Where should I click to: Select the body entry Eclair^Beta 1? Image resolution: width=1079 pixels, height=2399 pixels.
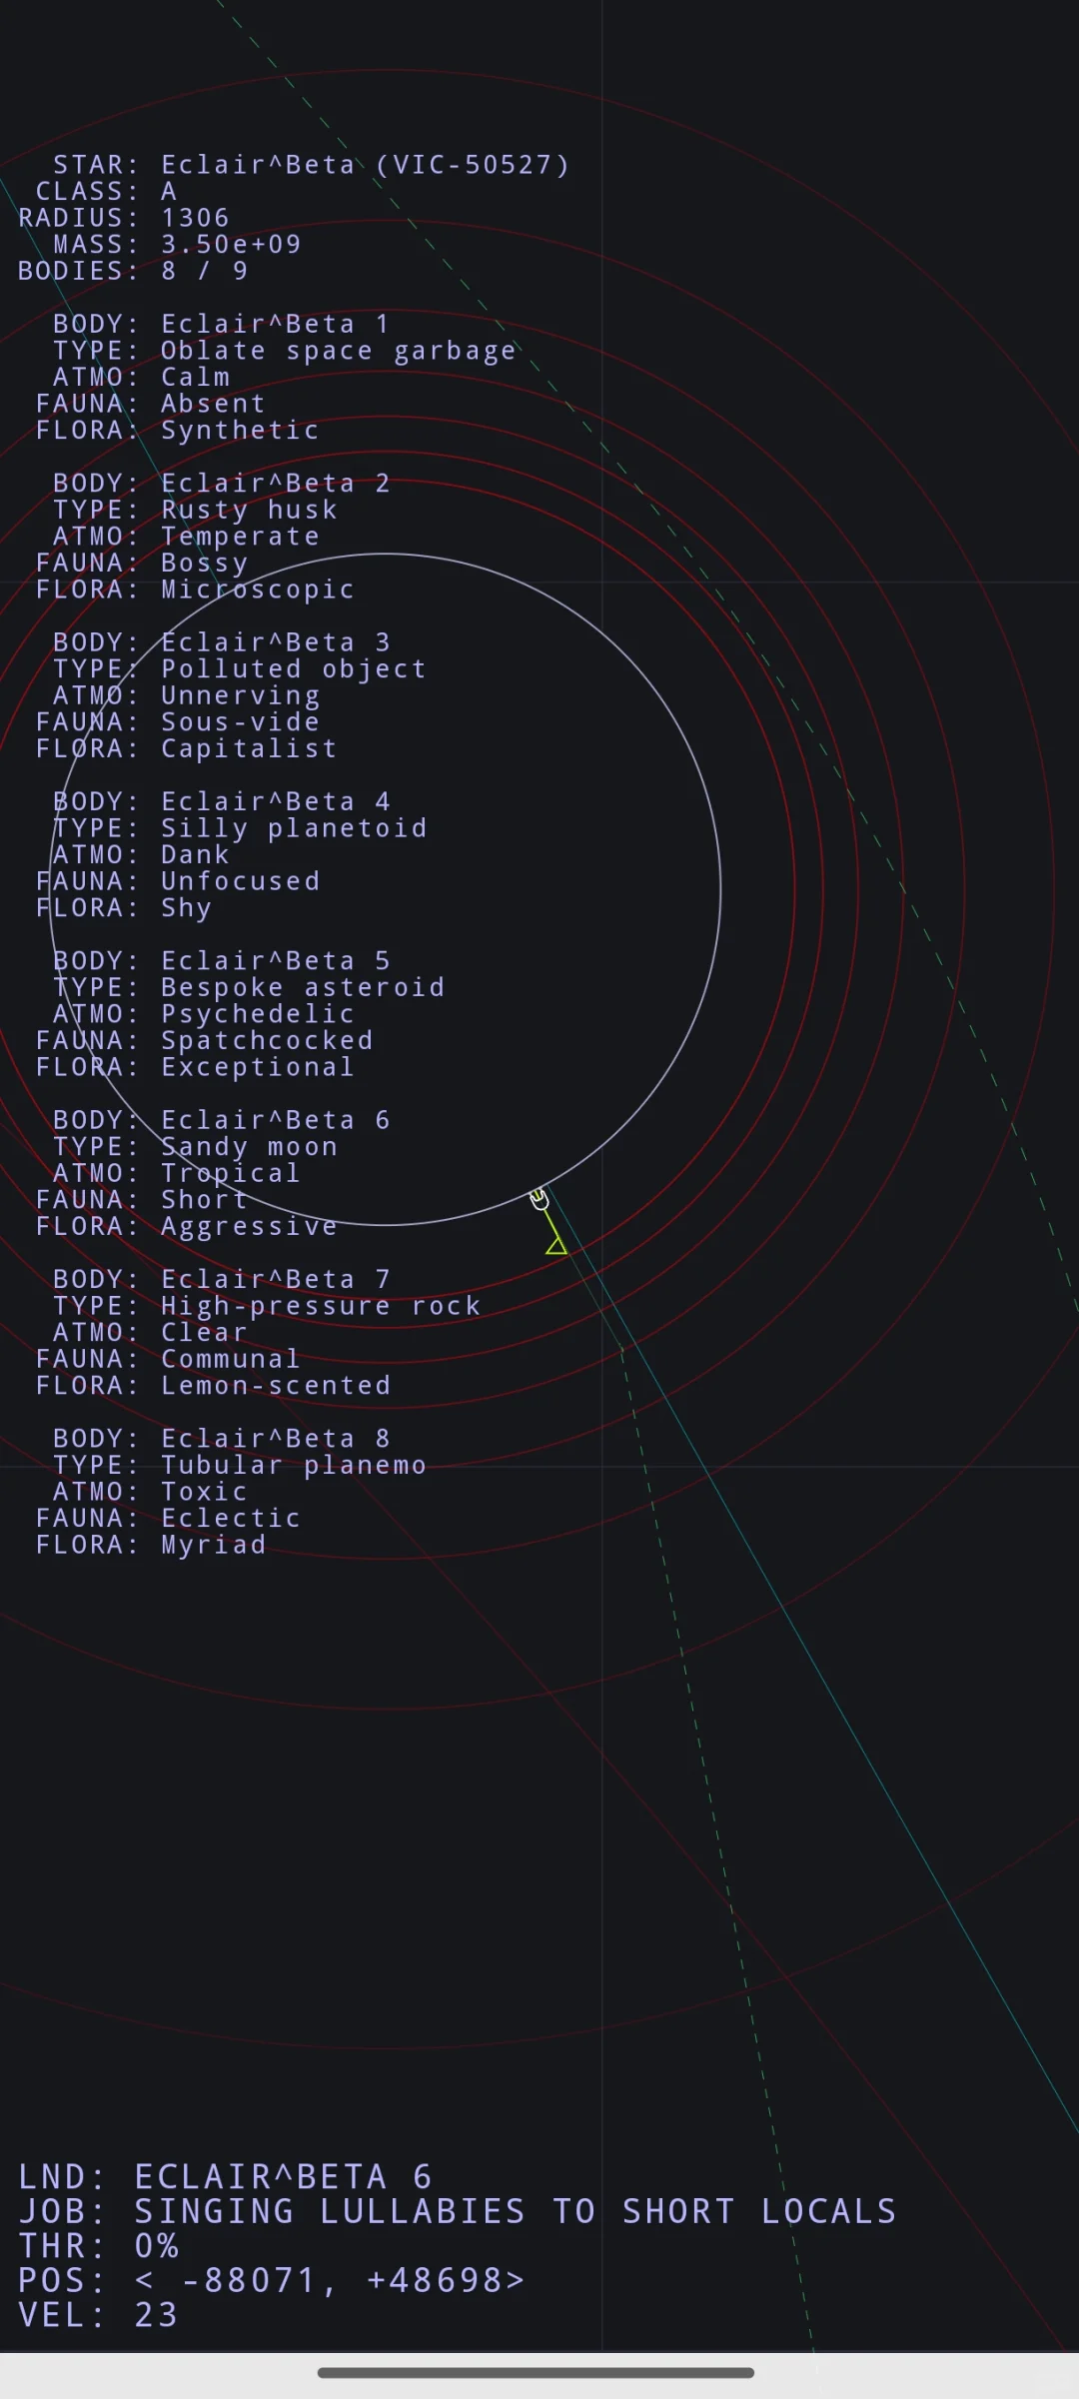tap(275, 324)
